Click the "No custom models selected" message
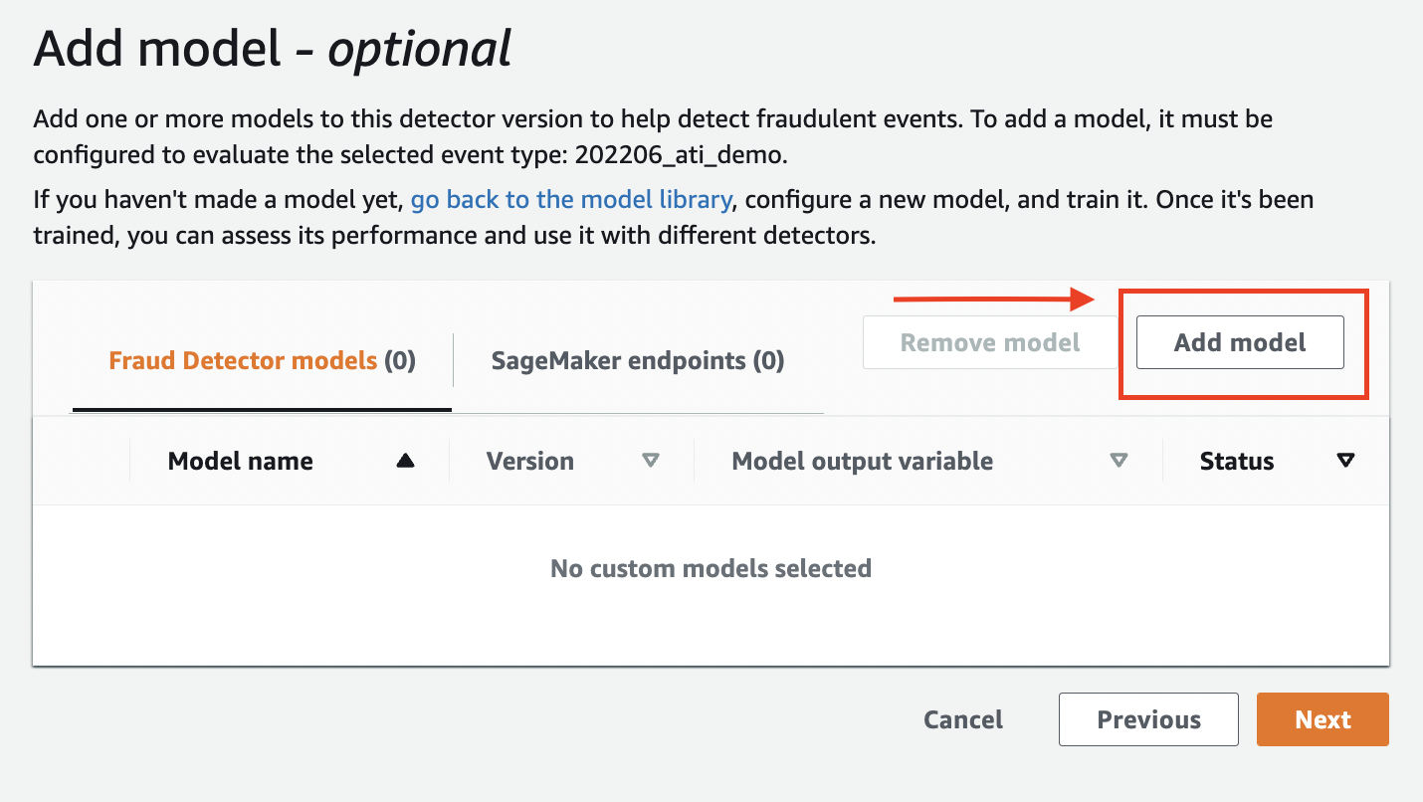This screenshot has width=1423, height=802. pyautogui.click(x=711, y=568)
